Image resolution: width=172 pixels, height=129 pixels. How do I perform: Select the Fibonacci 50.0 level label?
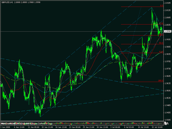161,43
